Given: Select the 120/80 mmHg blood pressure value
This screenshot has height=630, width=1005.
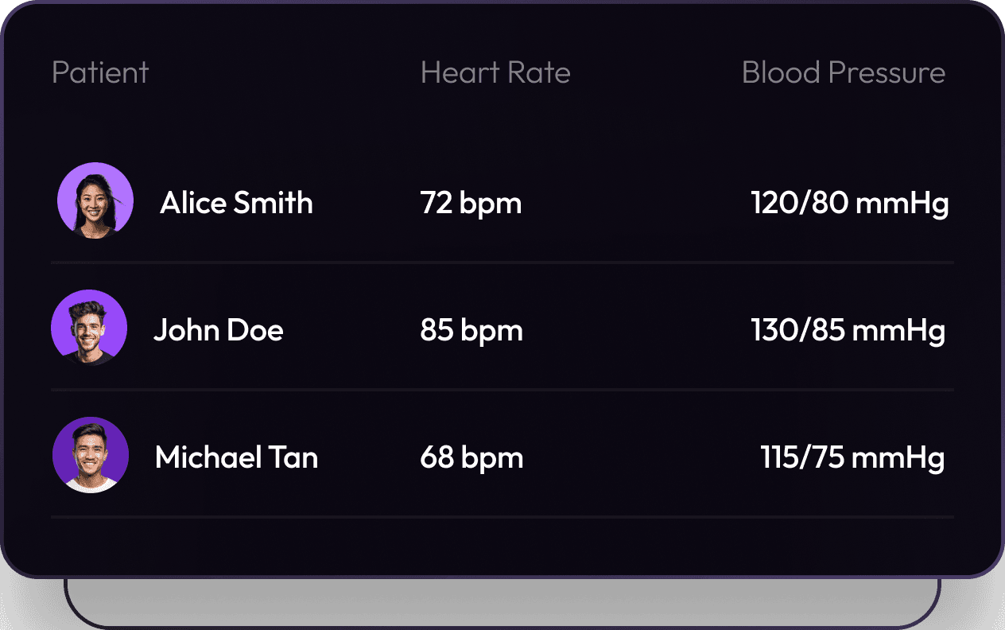Looking at the screenshot, I should coord(849,204).
